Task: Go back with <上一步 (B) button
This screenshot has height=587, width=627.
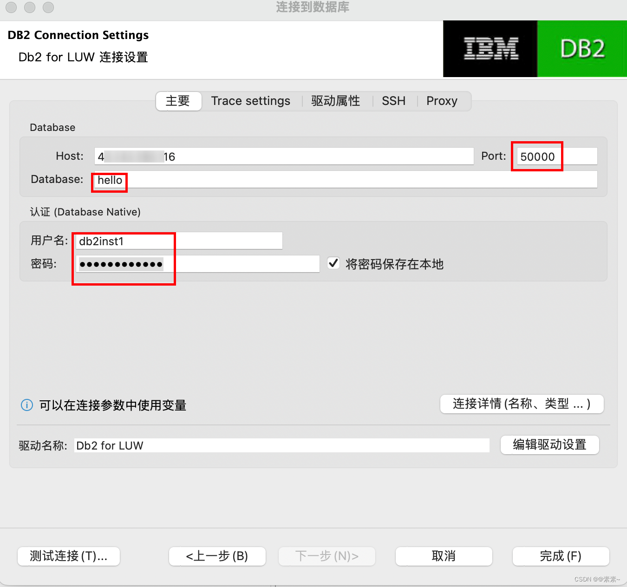Action: point(217,556)
